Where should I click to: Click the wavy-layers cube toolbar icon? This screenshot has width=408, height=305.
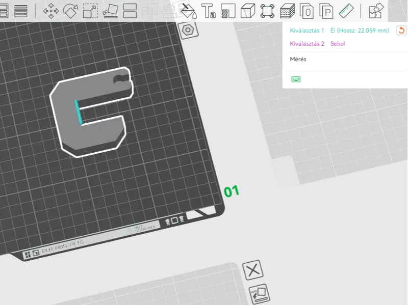point(287,11)
